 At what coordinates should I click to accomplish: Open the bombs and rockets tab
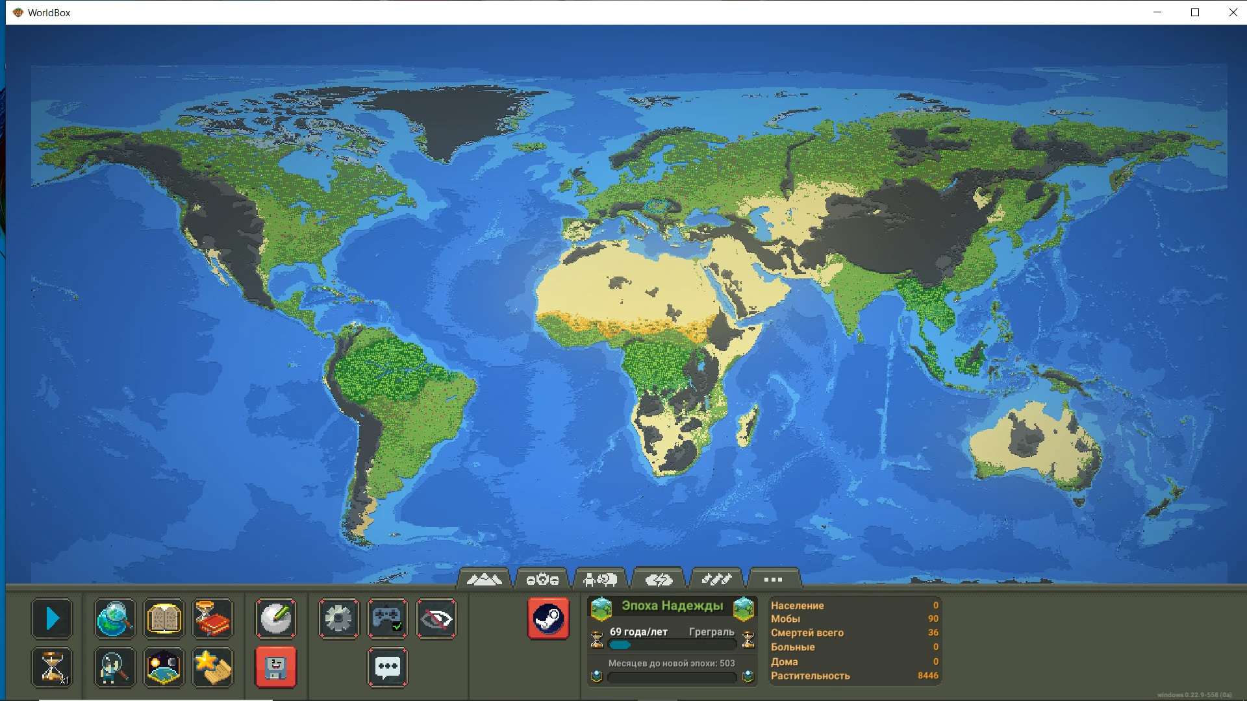[718, 580]
